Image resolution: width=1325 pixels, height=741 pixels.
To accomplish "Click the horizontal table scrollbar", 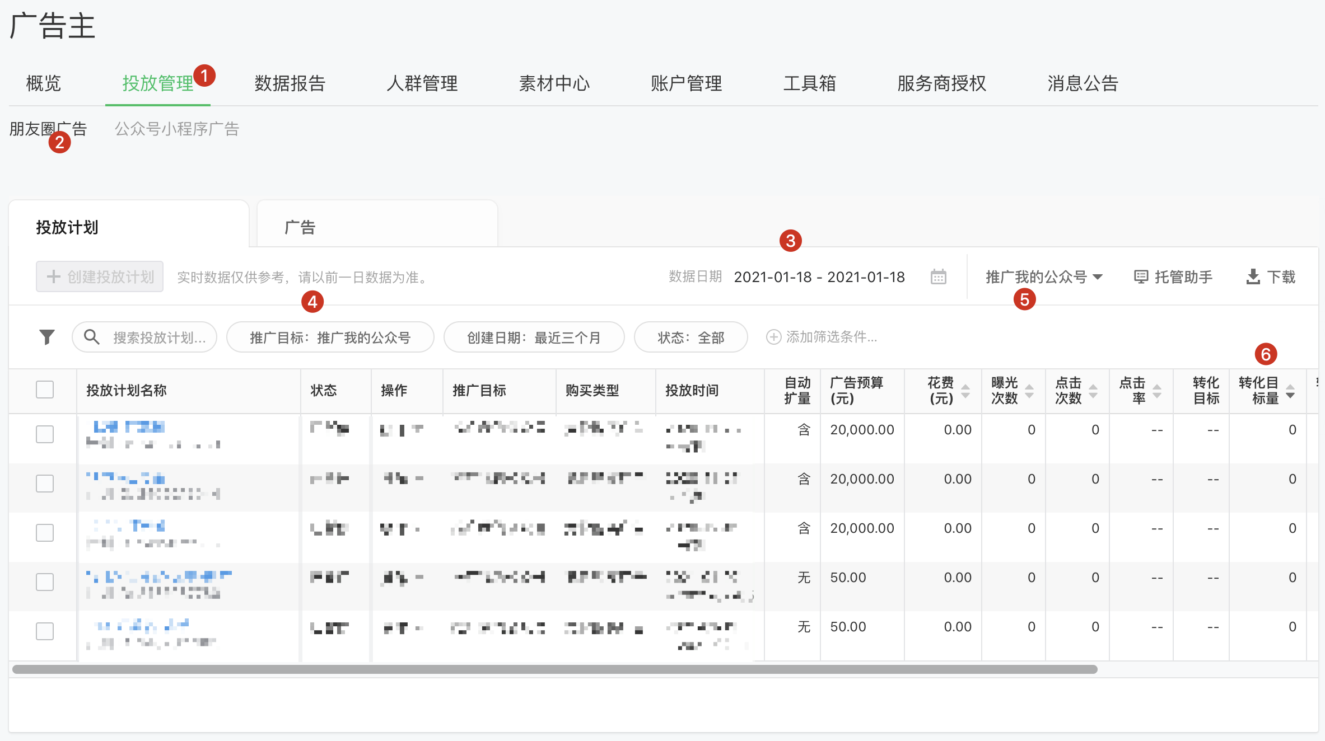I will (x=554, y=669).
